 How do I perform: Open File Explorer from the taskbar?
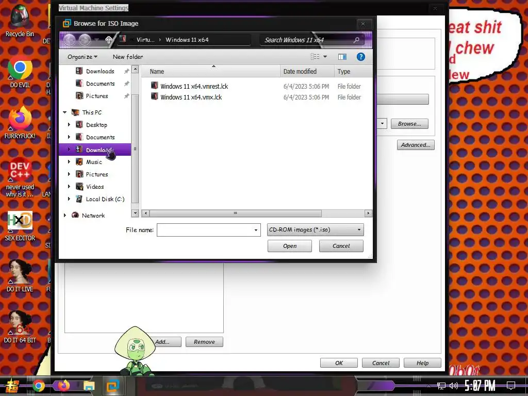(89, 386)
